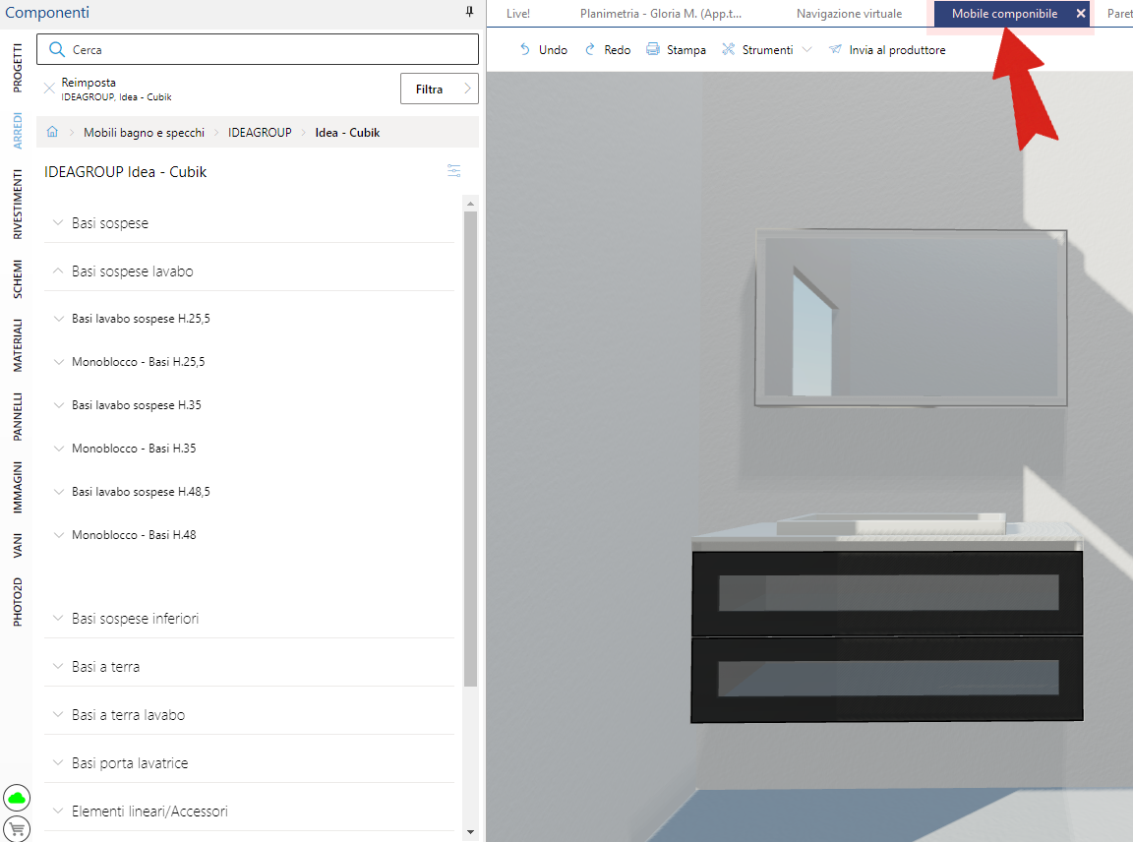The image size is (1133, 842).
Task: Expand Basi sospese inferiori category
Action: [x=59, y=618]
